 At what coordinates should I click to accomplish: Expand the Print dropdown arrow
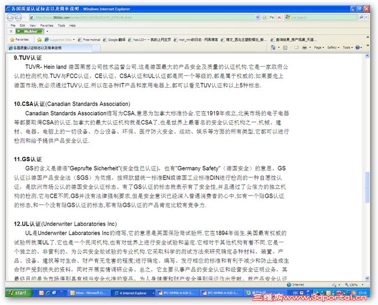(x=310, y=47)
